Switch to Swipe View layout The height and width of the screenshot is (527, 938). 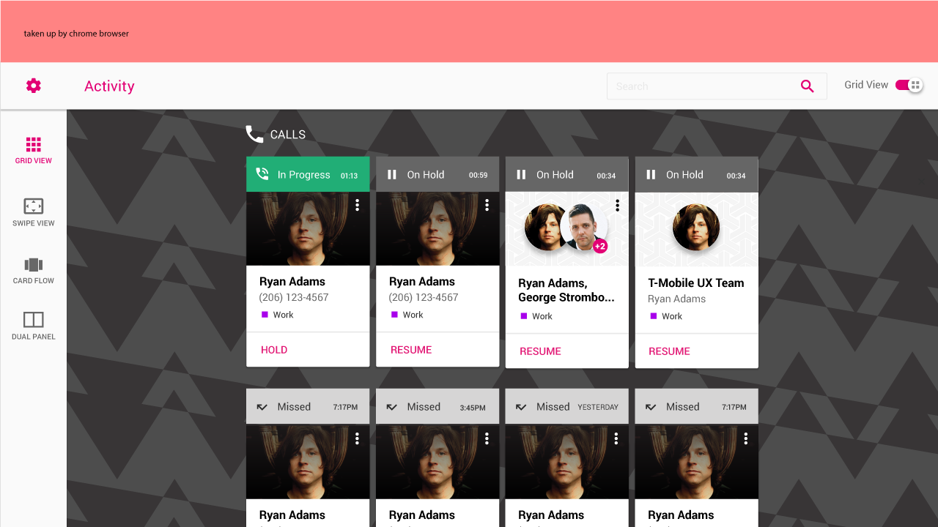click(x=34, y=212)
